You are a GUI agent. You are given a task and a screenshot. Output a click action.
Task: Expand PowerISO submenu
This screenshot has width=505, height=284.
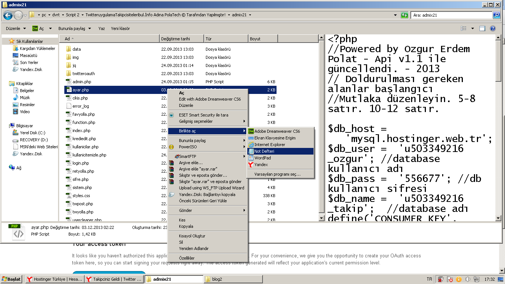point(207,147)
